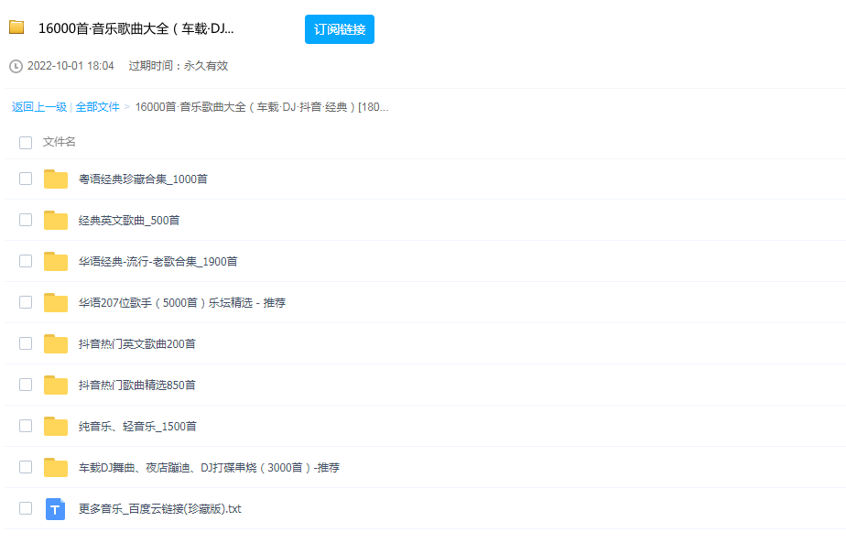The height and width of the screenshot is (543, 846).
Task: Toggle the select-all checkbox beside 文件名
Action: point(26,143)
